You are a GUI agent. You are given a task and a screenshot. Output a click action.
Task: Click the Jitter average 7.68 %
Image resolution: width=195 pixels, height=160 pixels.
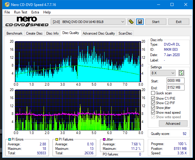tap(136, 144)
